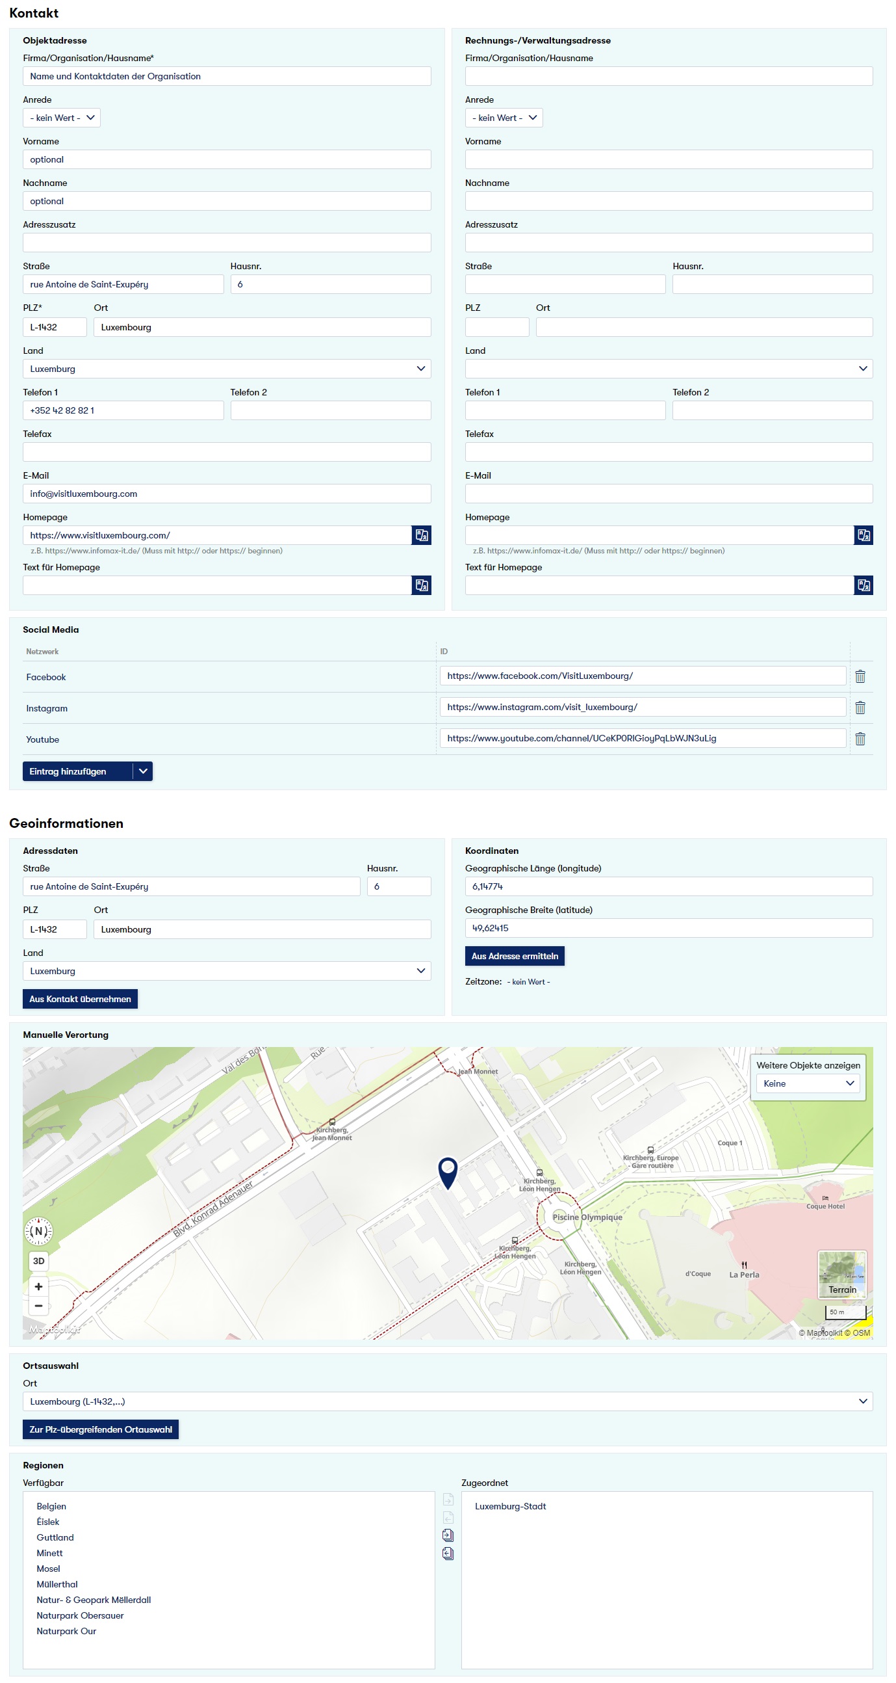Viewport: 896px width, 1683px height.
Task: Assign all available regions at once
Action: 448,1535
